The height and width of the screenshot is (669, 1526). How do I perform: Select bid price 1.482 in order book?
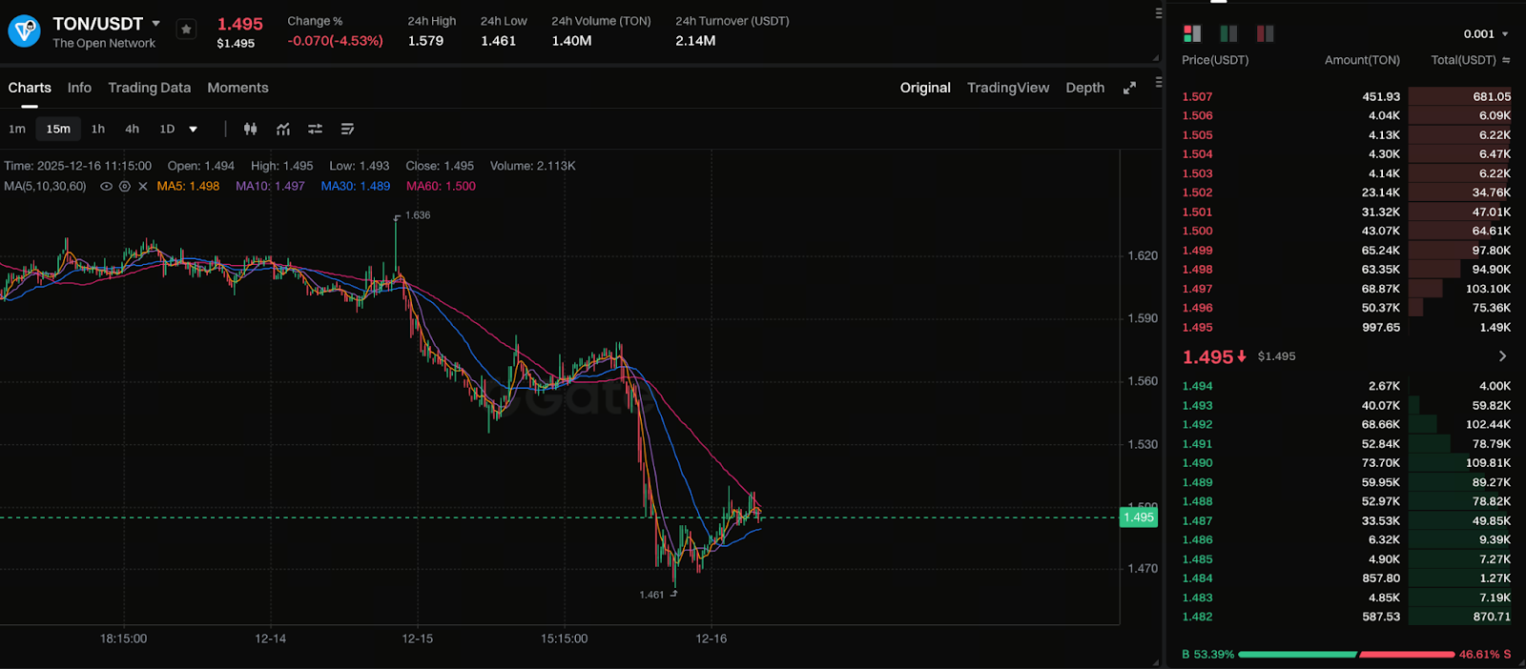click(x=1197, y=617)
